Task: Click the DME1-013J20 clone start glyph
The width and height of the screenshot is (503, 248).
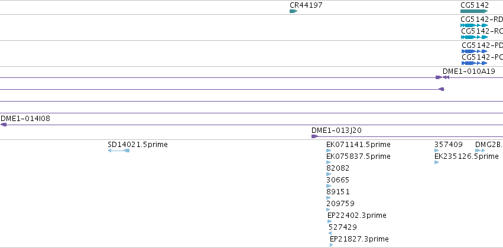Action: [314, 136]
